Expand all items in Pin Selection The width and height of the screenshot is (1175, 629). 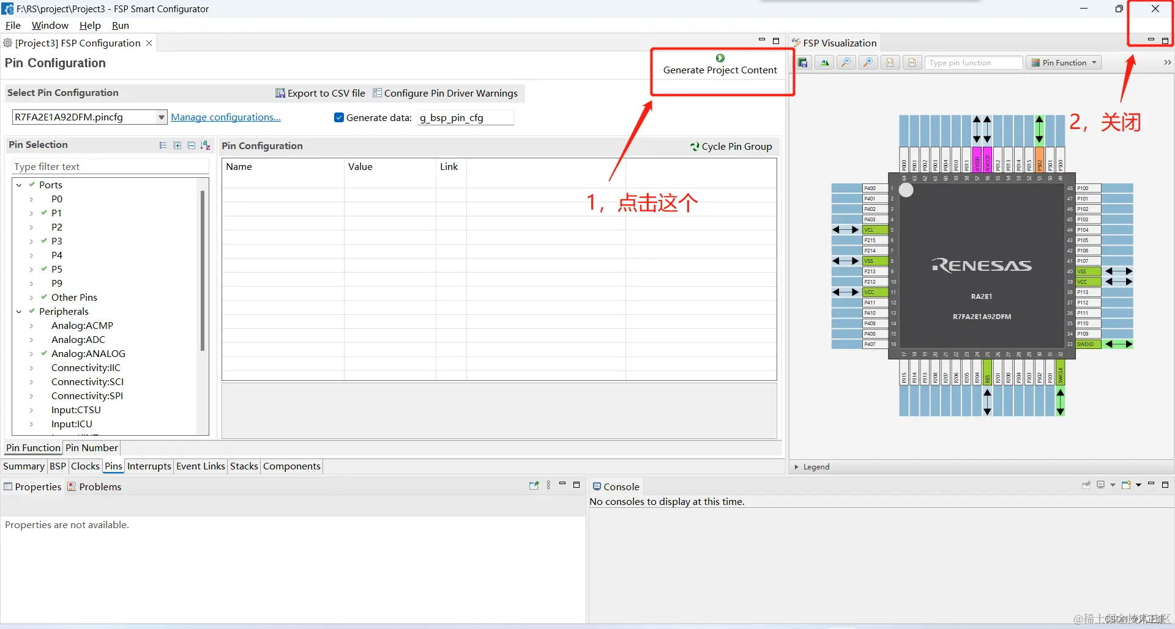click(177, 145)
